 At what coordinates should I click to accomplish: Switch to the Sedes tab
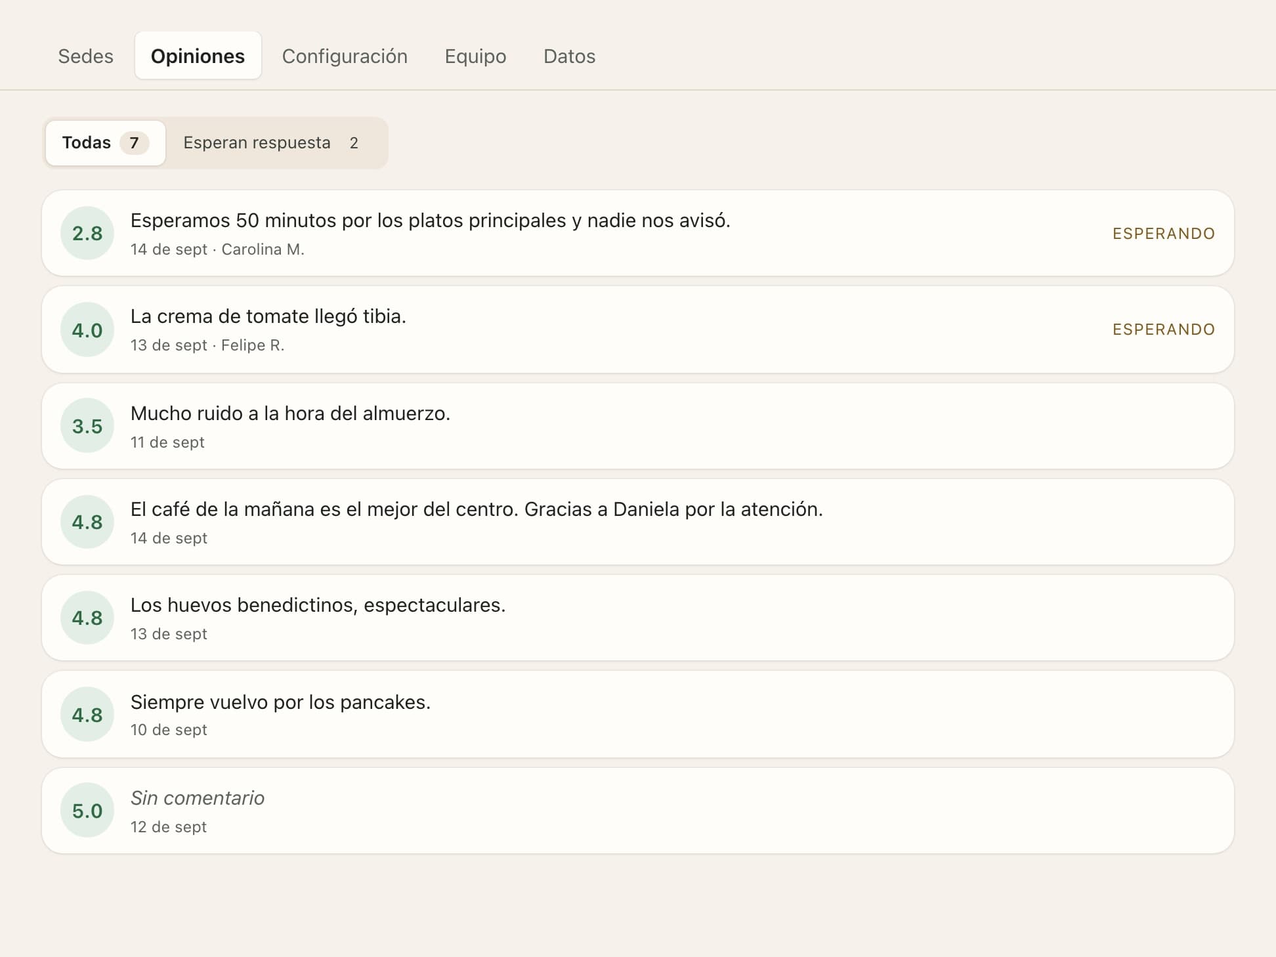coord(85,56)
